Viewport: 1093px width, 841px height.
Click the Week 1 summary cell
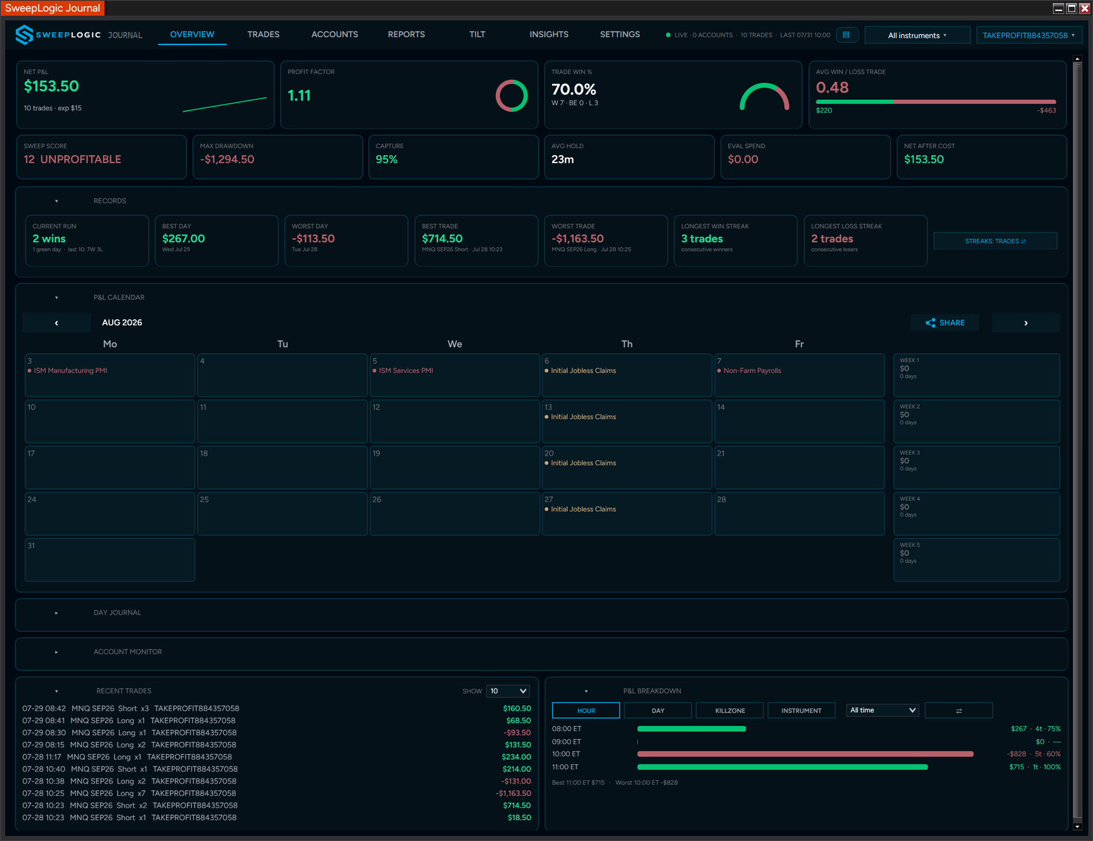(x=977, y=375)
